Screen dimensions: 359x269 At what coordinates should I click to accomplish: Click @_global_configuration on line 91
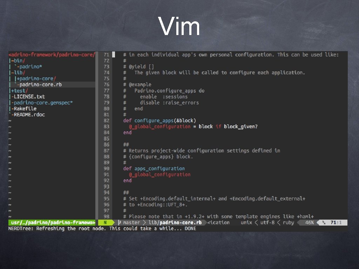[x=160, y=174]
